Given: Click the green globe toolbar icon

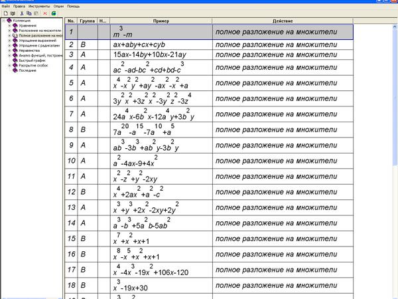Looking at the screenshot, I should [54, 13].
